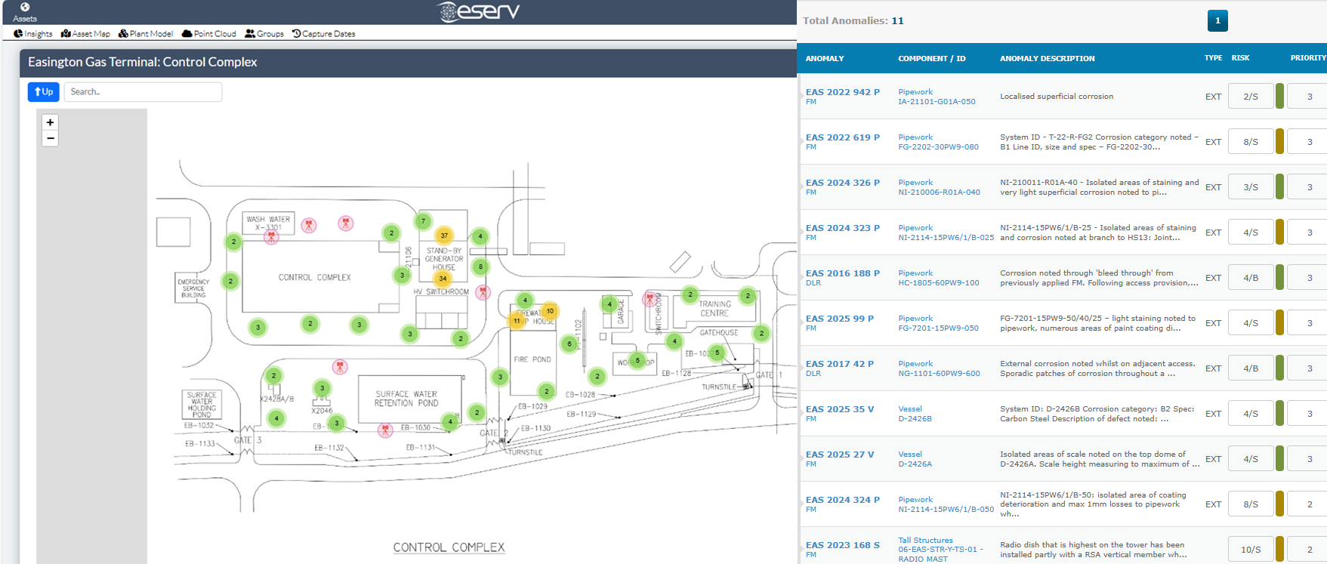Click amber risk bar in EAS 2022 619 P row
This screenshot has width=1327, height=564.
[x=1279, y=142]
